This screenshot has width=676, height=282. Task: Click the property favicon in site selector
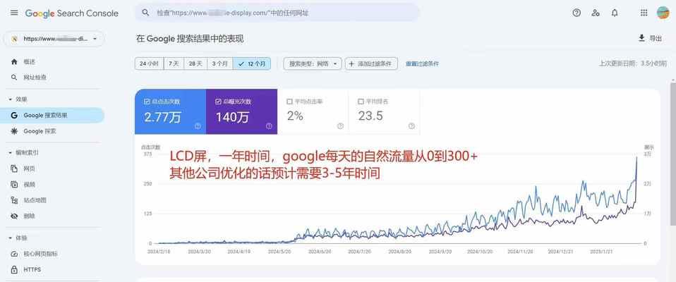[14, 39]
